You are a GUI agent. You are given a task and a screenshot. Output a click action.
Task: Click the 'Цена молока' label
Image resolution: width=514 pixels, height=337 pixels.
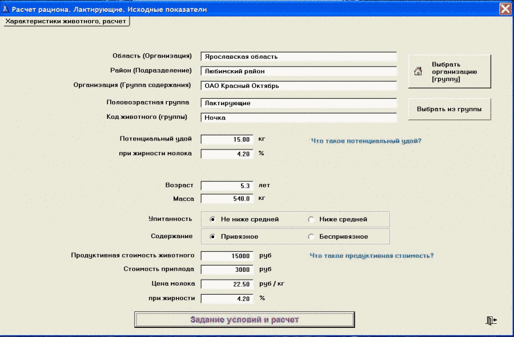pyautogui.click(x=173, y=283)
